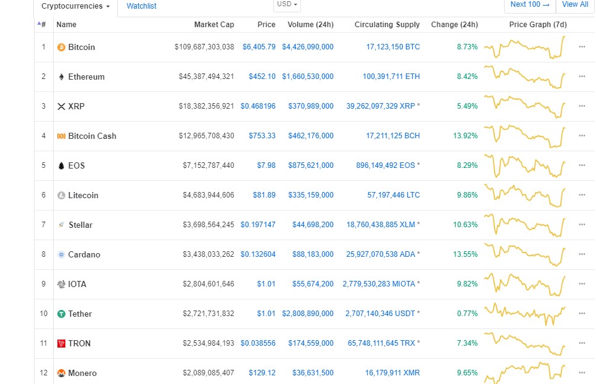Click the Bitcoin coin logo icon
Viewport: 596px width, 384px height.
pyautogui.click(x=61, y=47)
